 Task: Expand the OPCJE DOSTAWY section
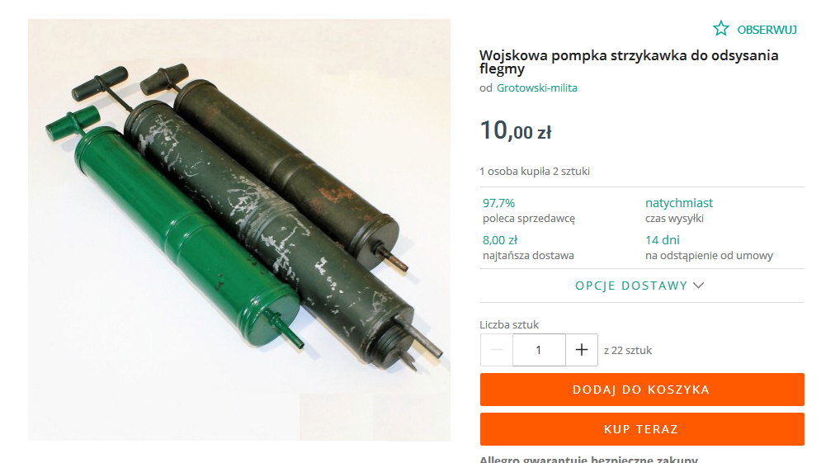(639, 286)
